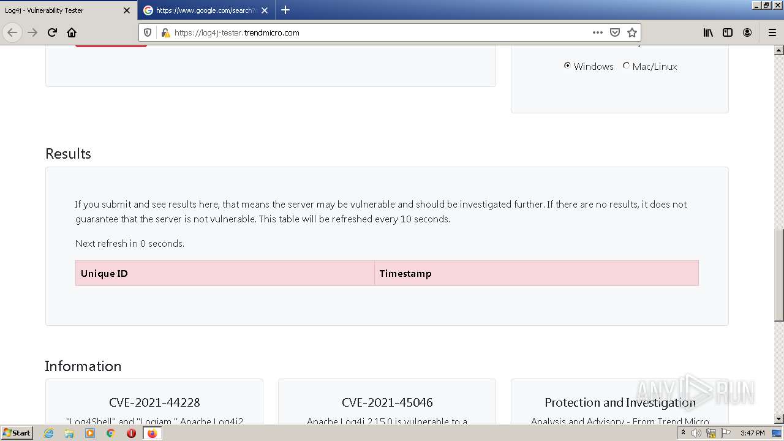
Task: Click the 3:47 PM taskbar clock
Action: [x=752, y=433]
